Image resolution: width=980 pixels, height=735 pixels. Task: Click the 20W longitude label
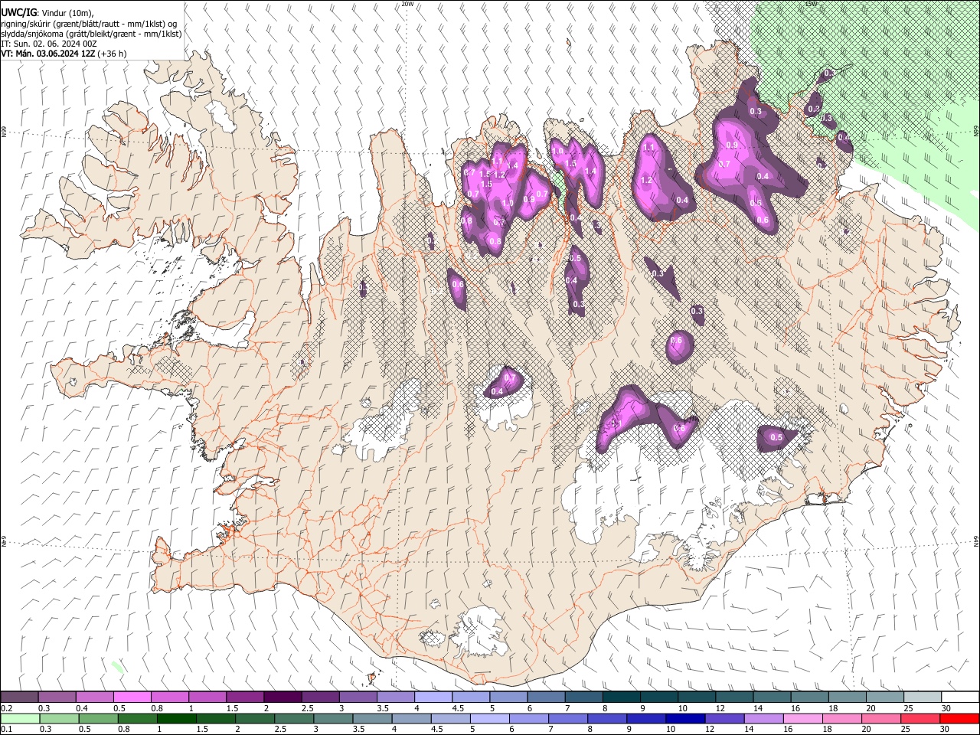tap(407, 4)
